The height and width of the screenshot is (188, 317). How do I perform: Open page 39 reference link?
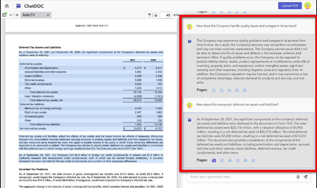coord(253,160)
